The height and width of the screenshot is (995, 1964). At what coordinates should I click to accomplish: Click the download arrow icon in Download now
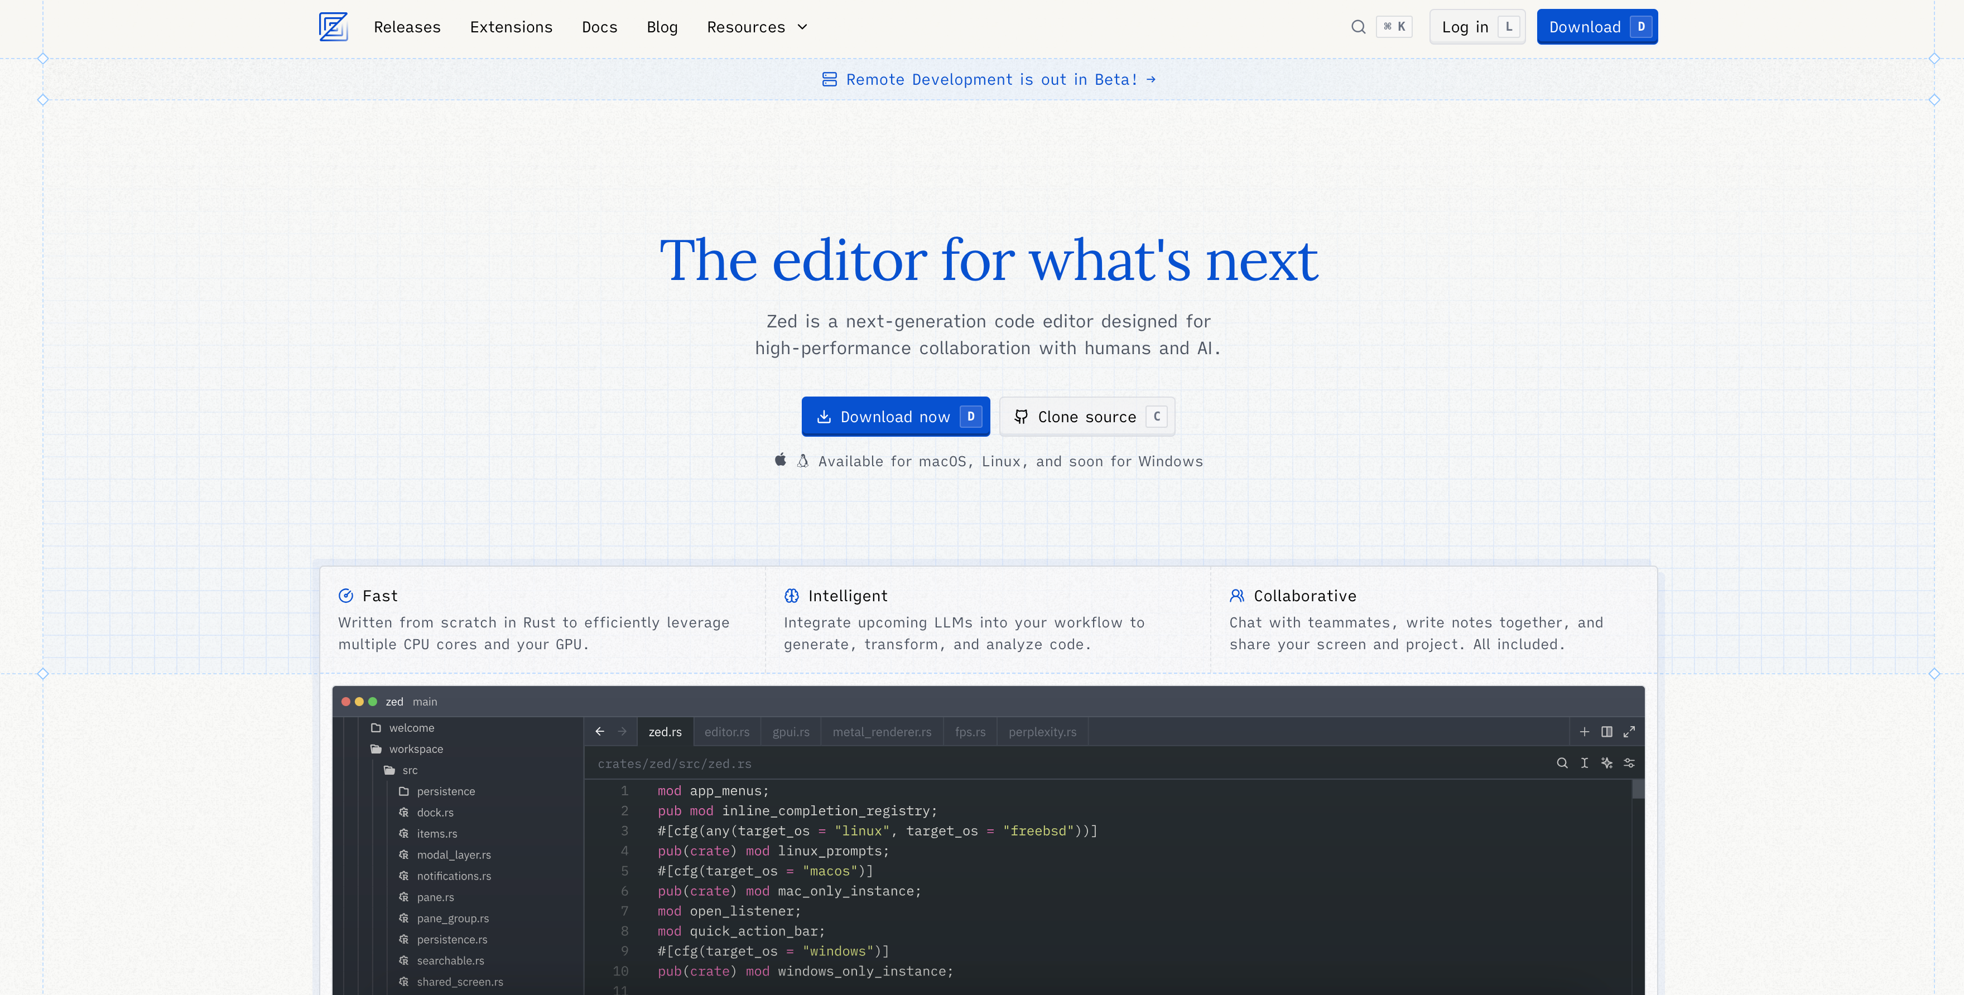(824, 417)
